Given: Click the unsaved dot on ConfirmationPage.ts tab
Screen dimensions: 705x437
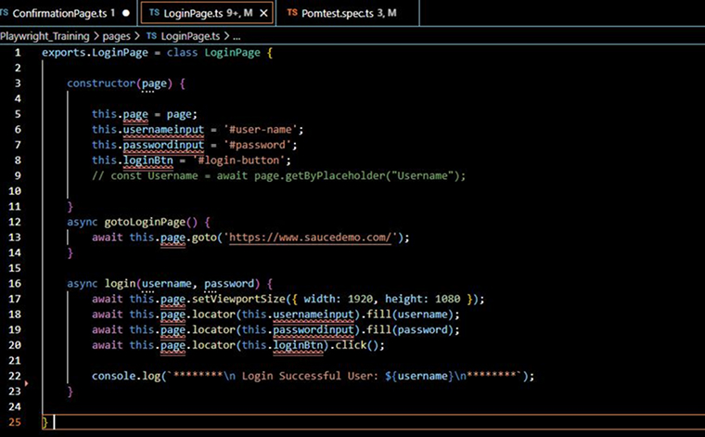Looking at the screenshot, I should [126, 13].
